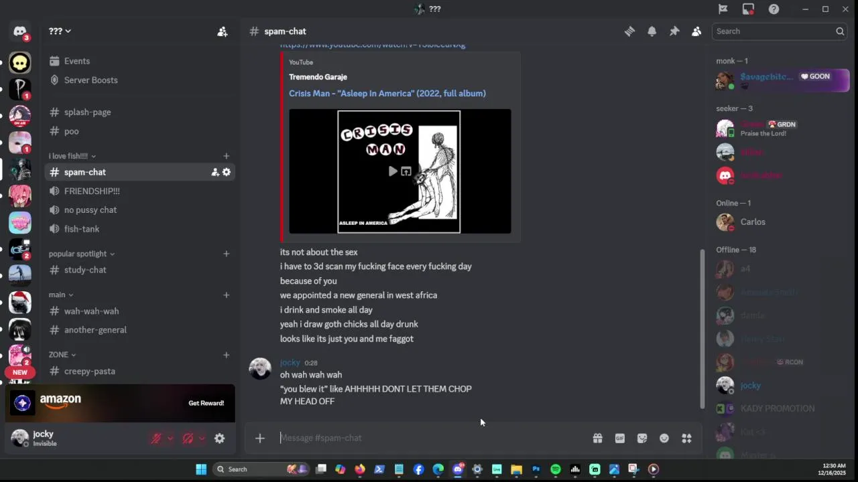Open microphone input options arrow
This screenshot has width=858, height=482.
[170, 438]
